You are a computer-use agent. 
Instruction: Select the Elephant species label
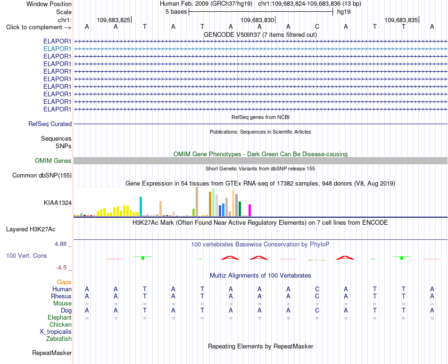tap(59, 317)
